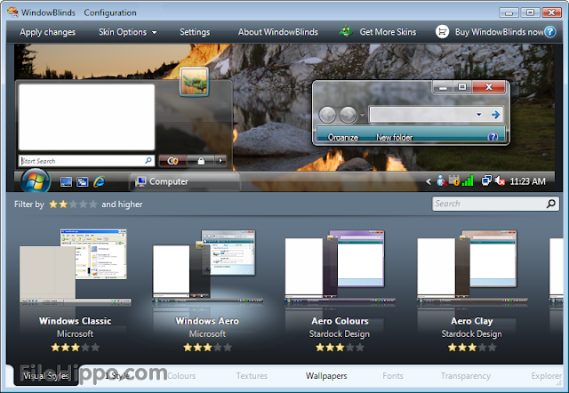Switch to the Fonts tab
This screenshot has height=393, width=569.
393,376
